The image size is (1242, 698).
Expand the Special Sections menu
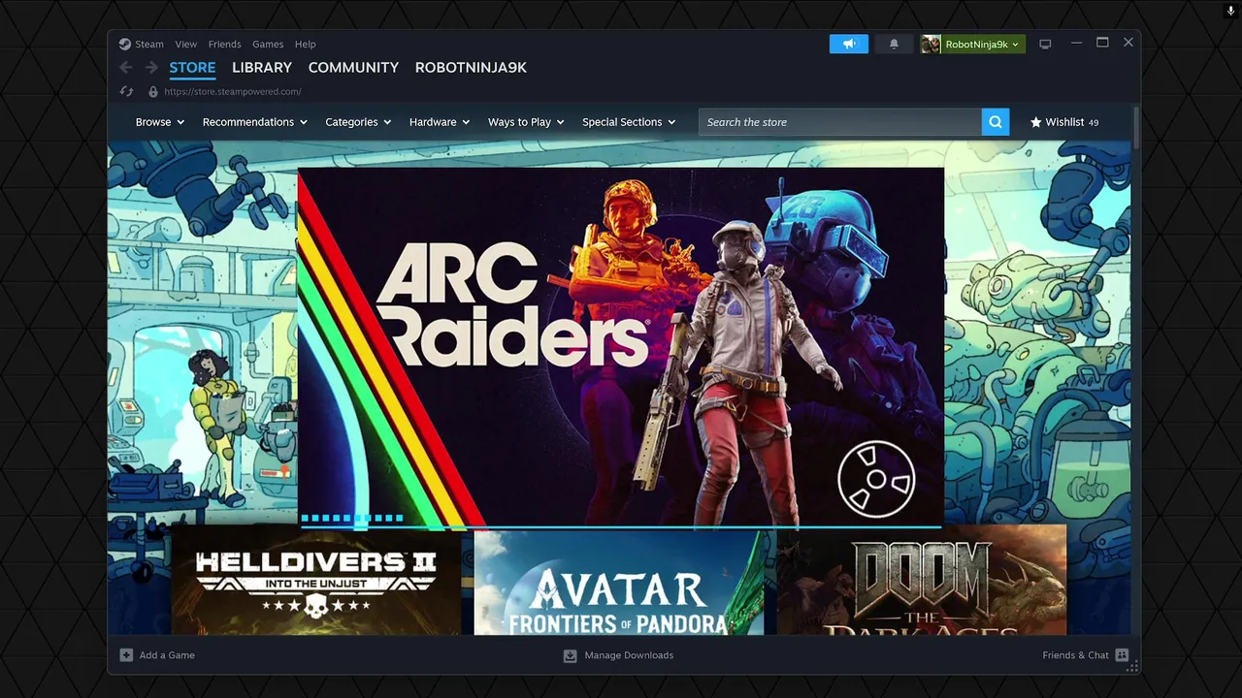(x=629, y=122)
